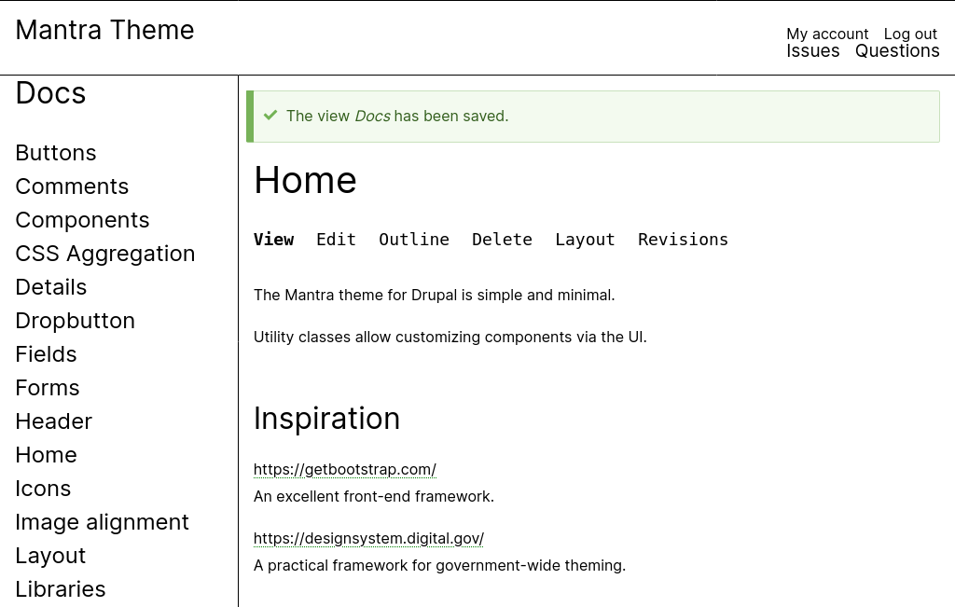The height and width of the screenshot is (607, 955).
Task: Open the Image alignment sidebar entry
Action: point(102,522)
